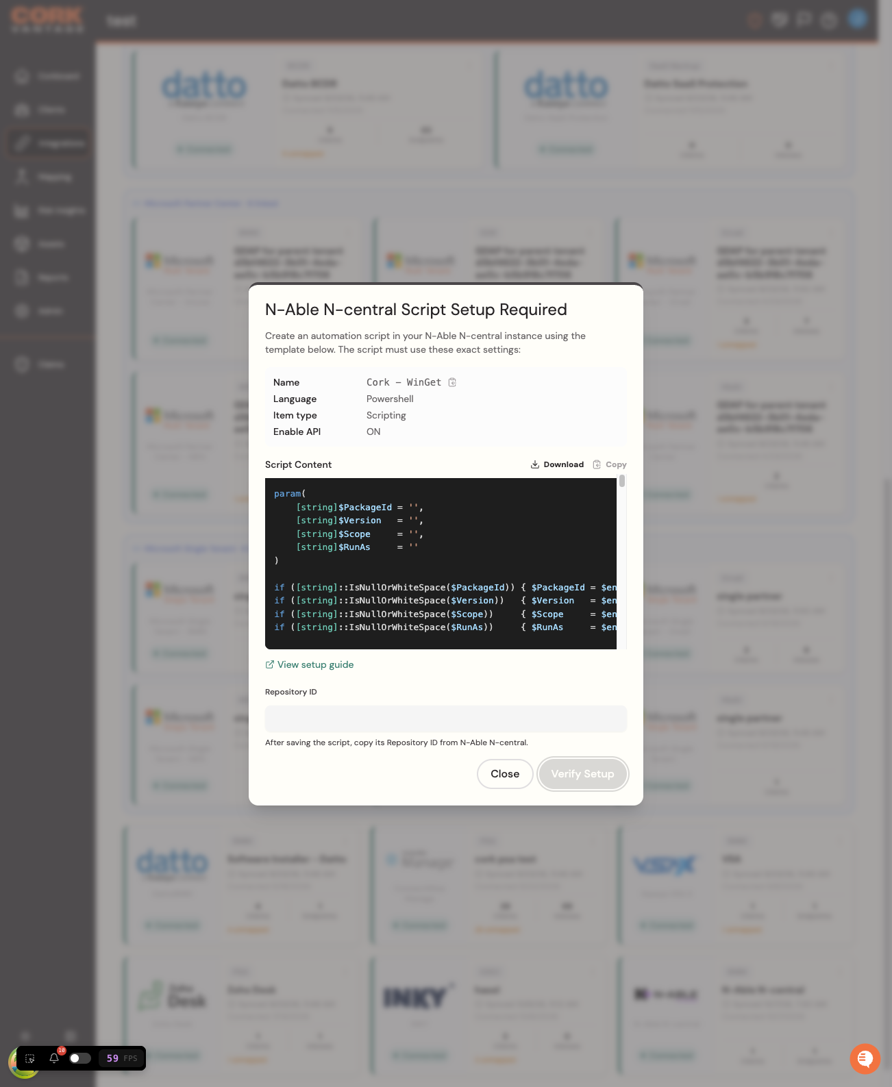This screenshot has height=1087, width=892.
Task: Open the notifications bell with badge 10
Action: [x=54, y=1058]
